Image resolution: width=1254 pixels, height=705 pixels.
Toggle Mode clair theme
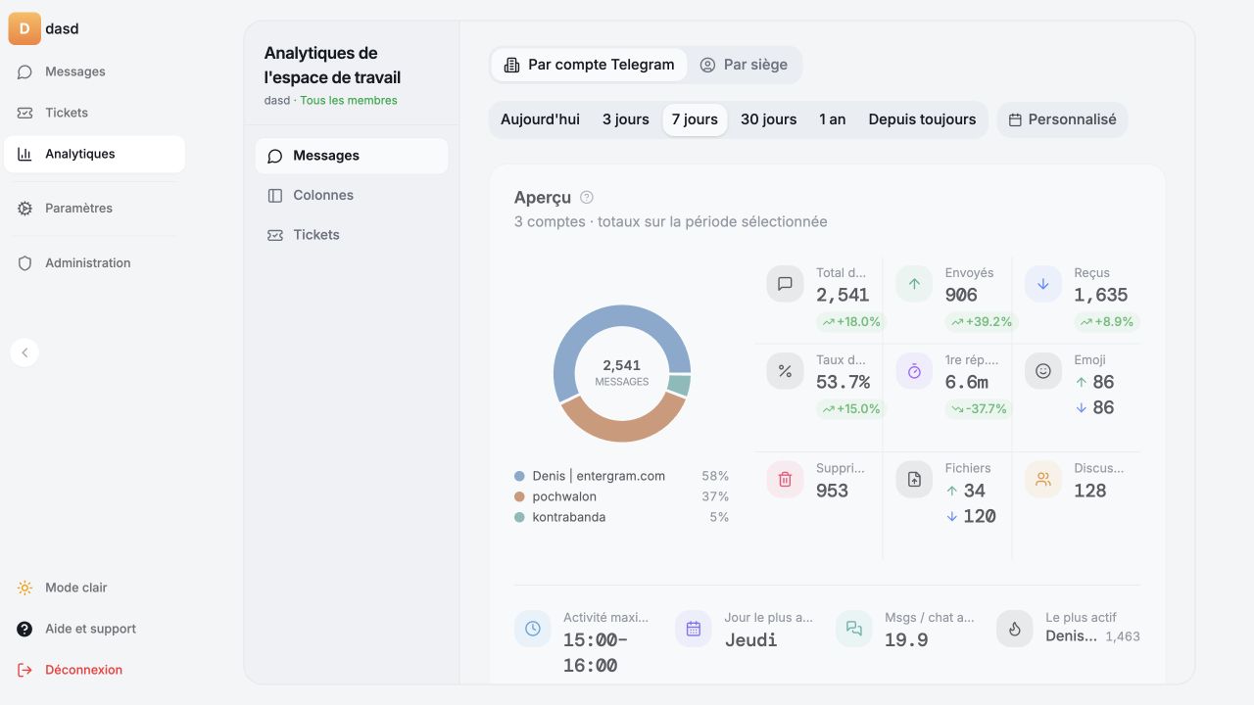coord(94,587)
